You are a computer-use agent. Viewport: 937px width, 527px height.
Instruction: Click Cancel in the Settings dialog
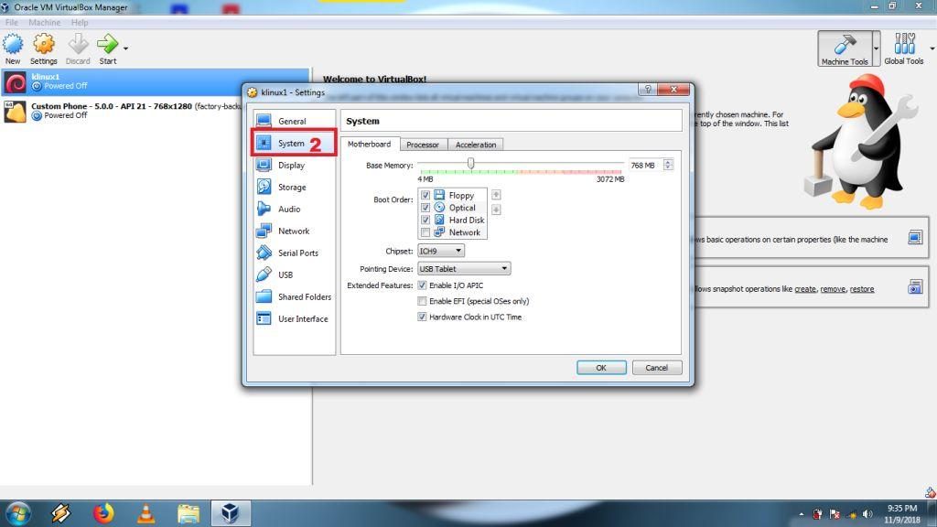657,368
